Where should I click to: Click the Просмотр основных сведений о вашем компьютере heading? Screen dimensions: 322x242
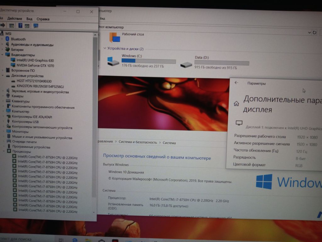coord(157,157)
